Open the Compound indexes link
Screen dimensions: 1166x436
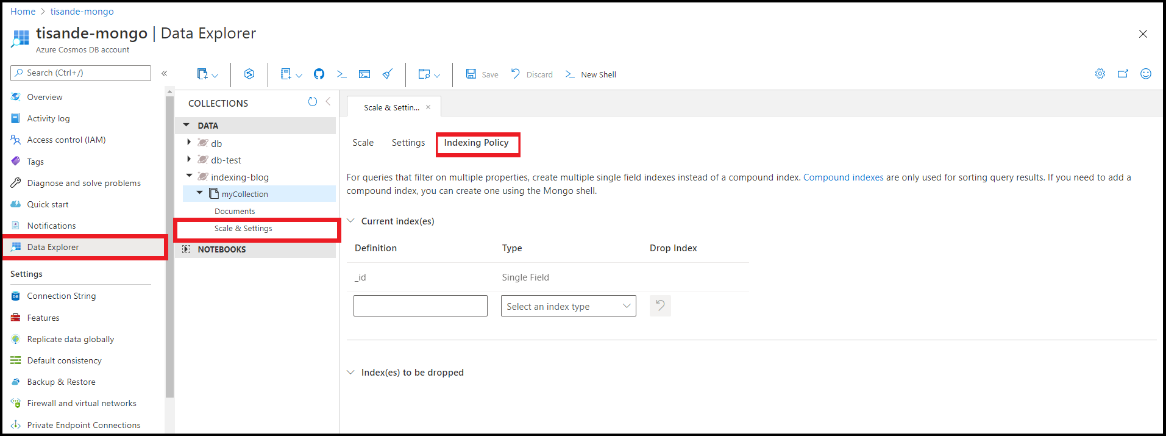tap(844, 177)
